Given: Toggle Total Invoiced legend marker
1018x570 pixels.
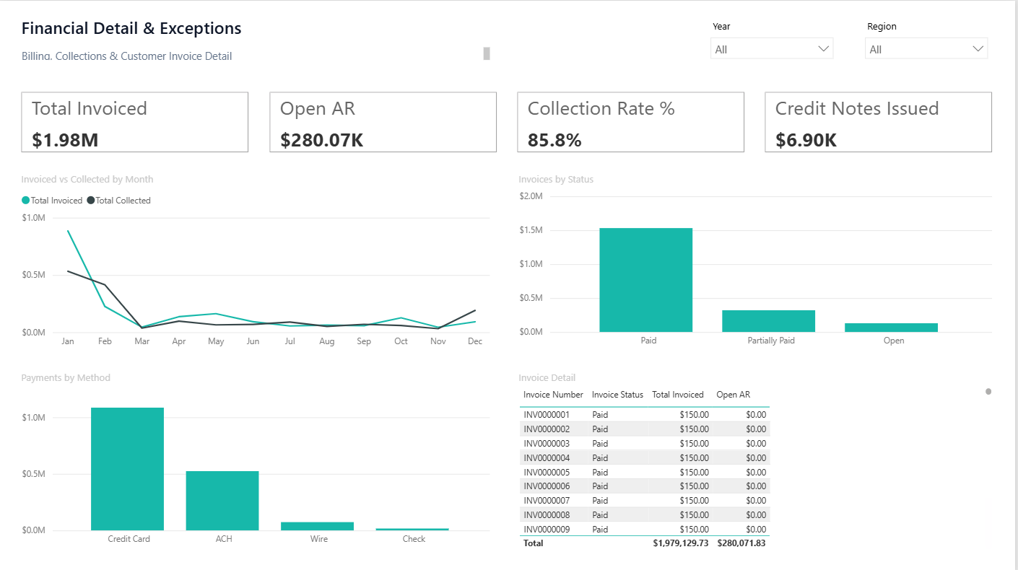Looking at the screenshot, I should (26, 201).
